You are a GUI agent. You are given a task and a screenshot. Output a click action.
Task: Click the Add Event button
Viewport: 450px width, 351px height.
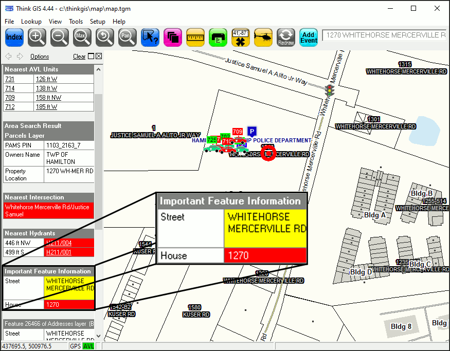(x=309, y=37)
